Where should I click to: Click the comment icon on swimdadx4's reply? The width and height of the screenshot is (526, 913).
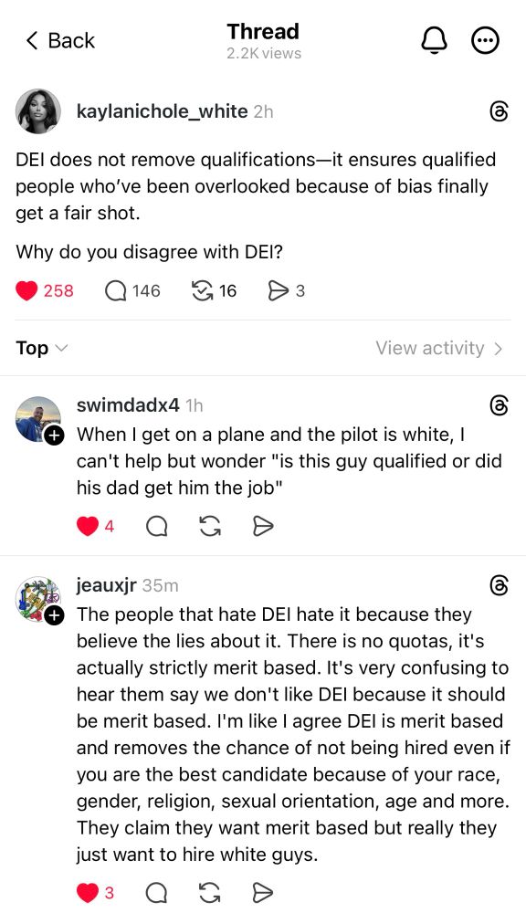156,526
